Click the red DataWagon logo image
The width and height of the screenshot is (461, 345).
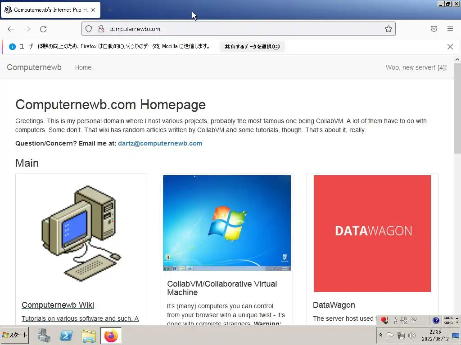click(372, 234)
